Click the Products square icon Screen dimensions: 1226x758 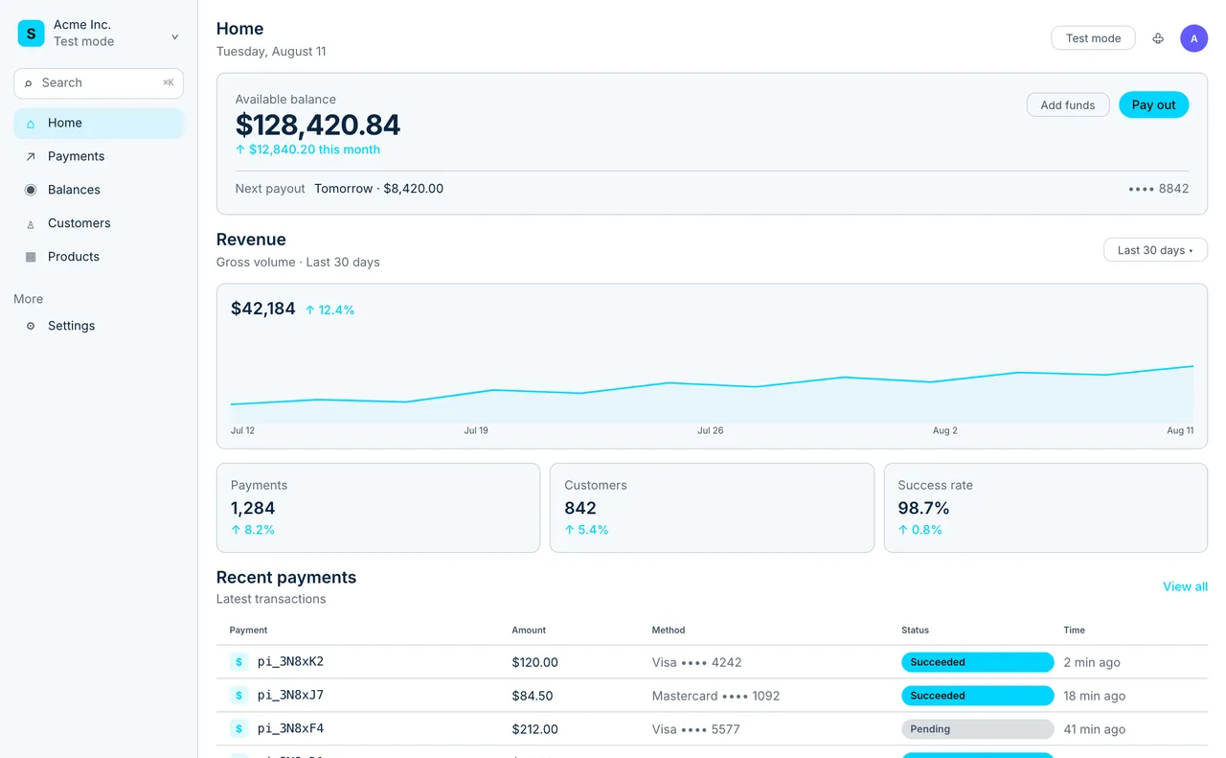tap(31, 257)
